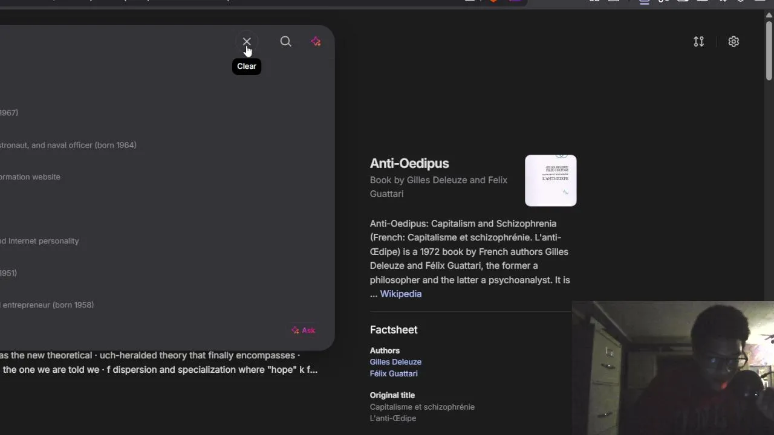Clear the search box with the X button
This screenshot has height=435, width=774.
tap(247, 42)
